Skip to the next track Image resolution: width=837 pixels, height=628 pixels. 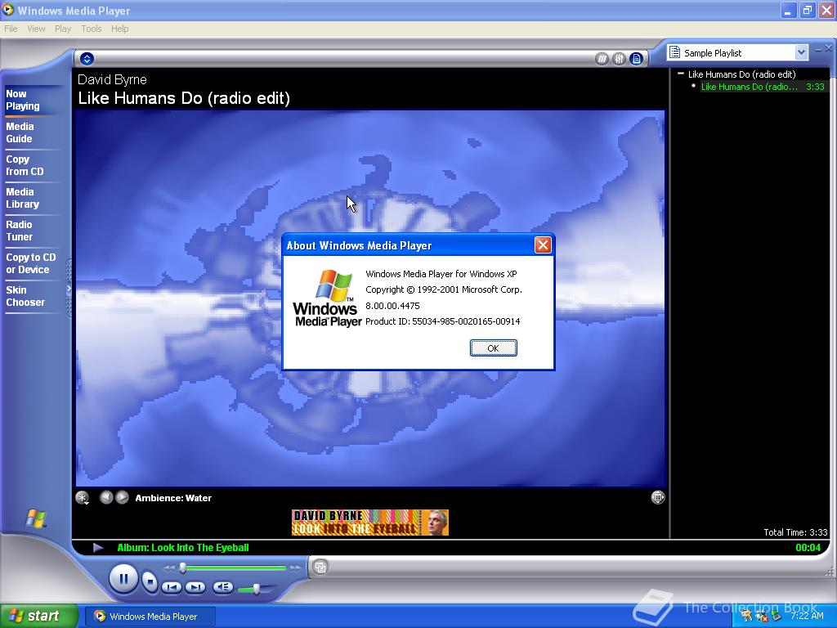[195, 587]
